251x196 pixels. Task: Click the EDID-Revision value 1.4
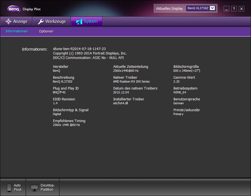pos(55,103)
